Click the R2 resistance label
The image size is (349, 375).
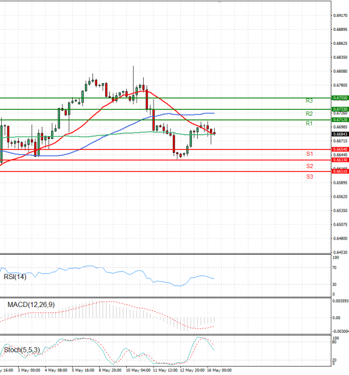point(309,113)
